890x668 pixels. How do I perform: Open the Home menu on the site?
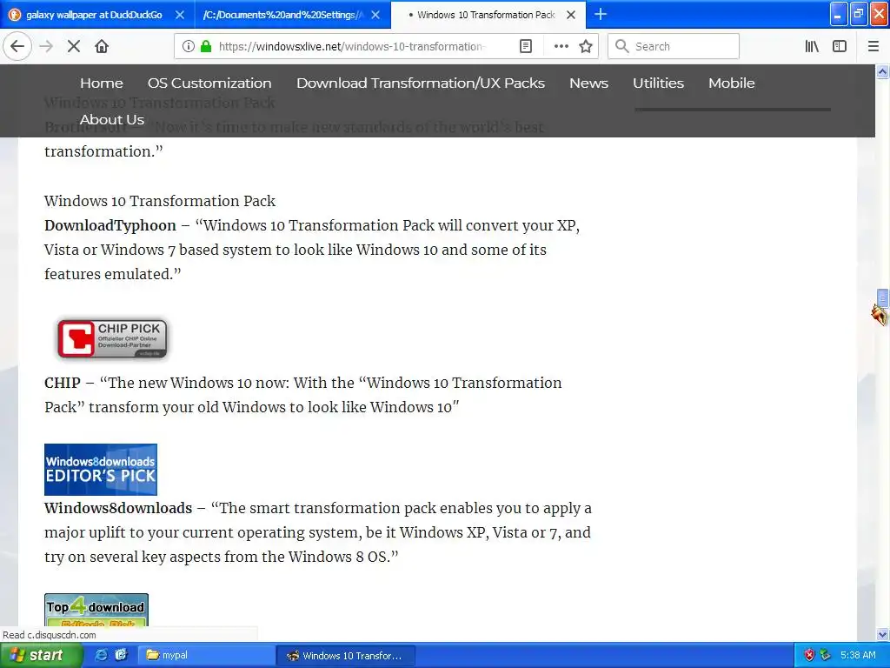(x=102, y=83)
